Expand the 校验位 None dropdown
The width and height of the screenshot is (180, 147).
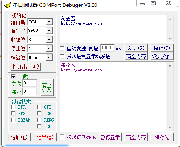point(49,57)
